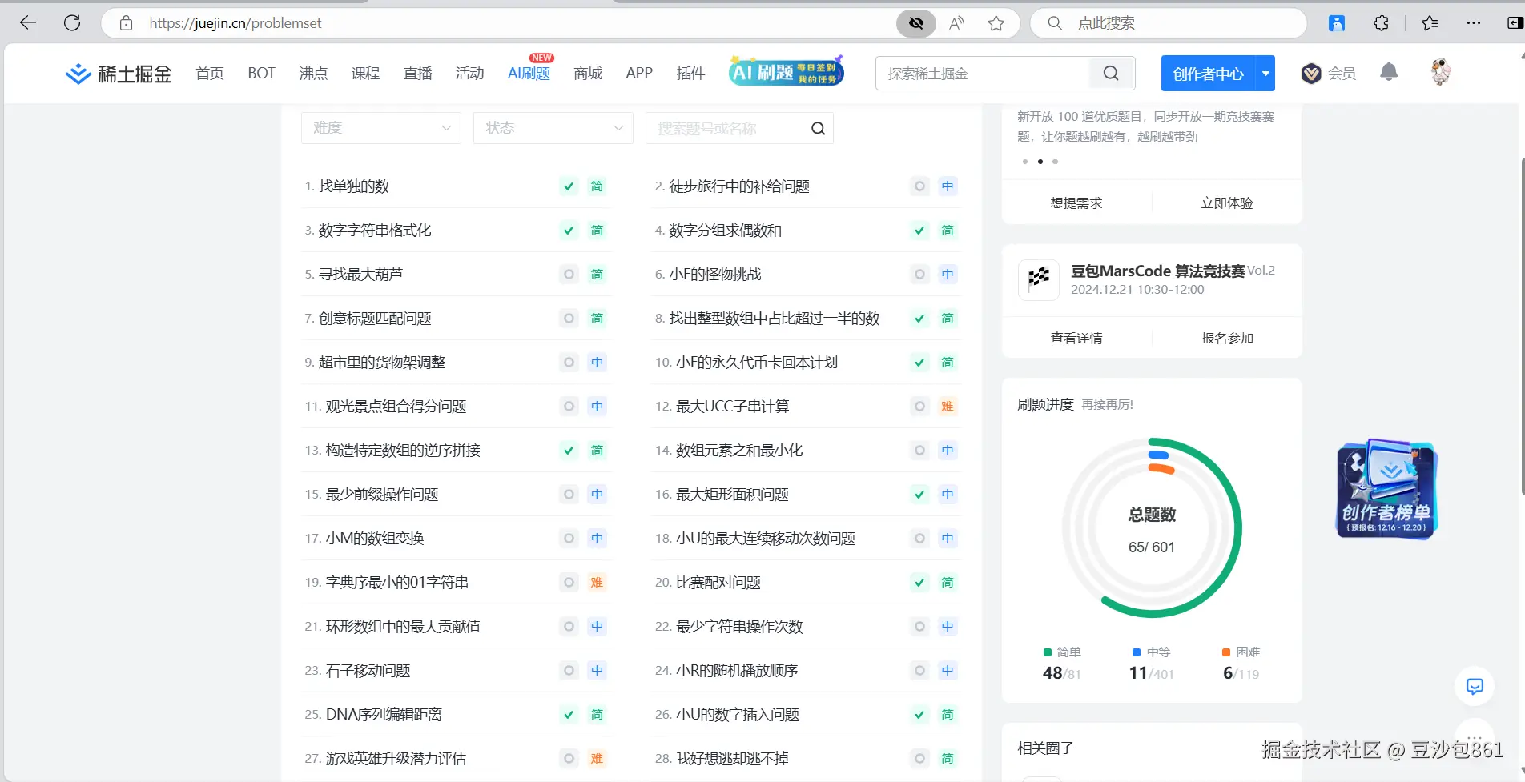Open the 课程 menu item
1525x782 pixels.
pos(365,73)
